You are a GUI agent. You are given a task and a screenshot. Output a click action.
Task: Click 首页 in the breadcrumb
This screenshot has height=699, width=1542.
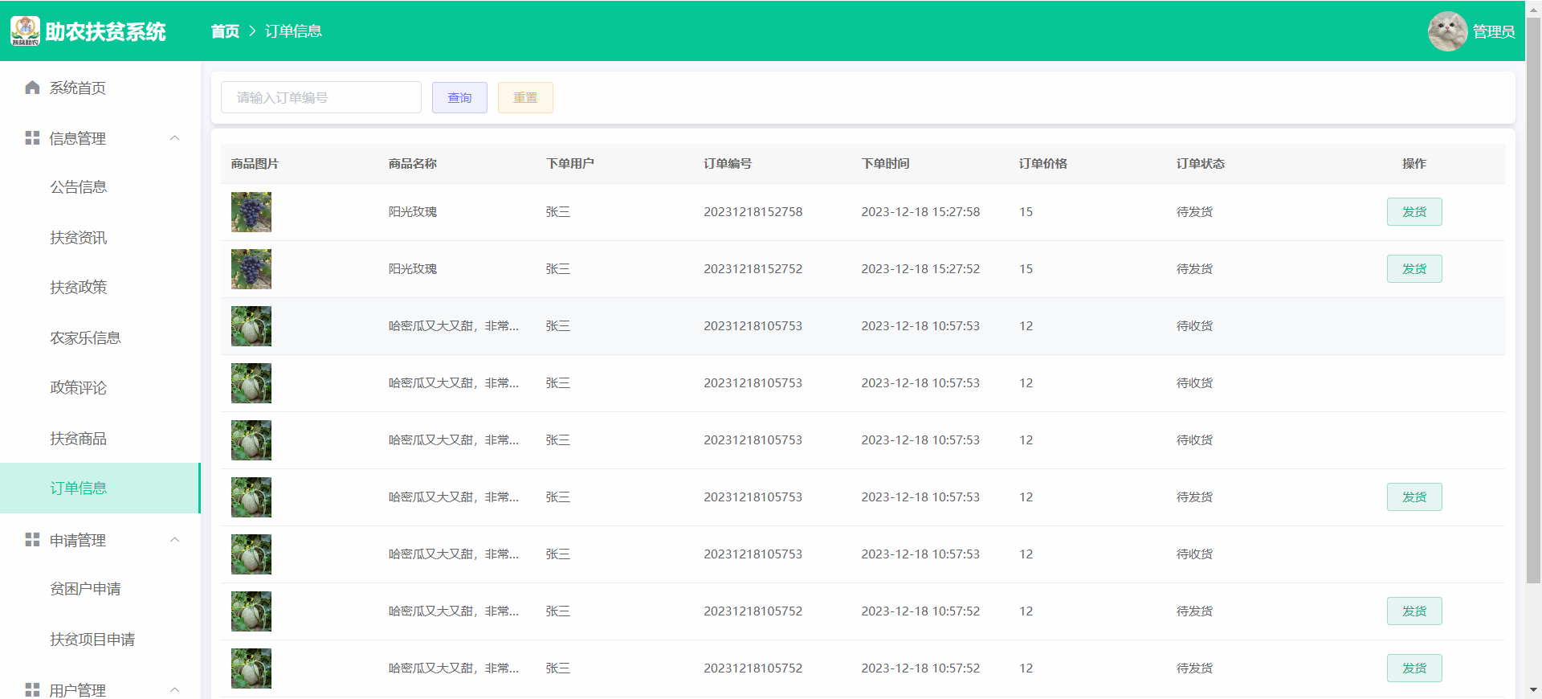pos(225,31)
